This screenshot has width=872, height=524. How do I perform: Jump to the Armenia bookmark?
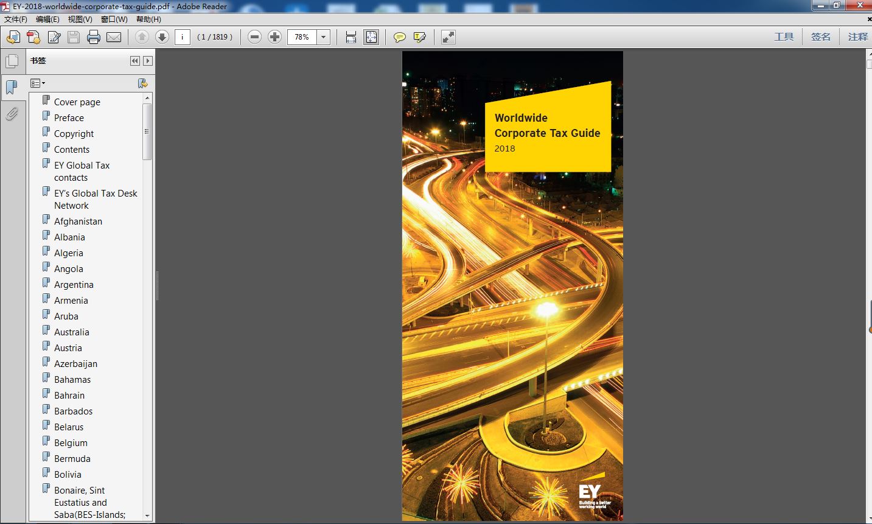coord(71,301)
